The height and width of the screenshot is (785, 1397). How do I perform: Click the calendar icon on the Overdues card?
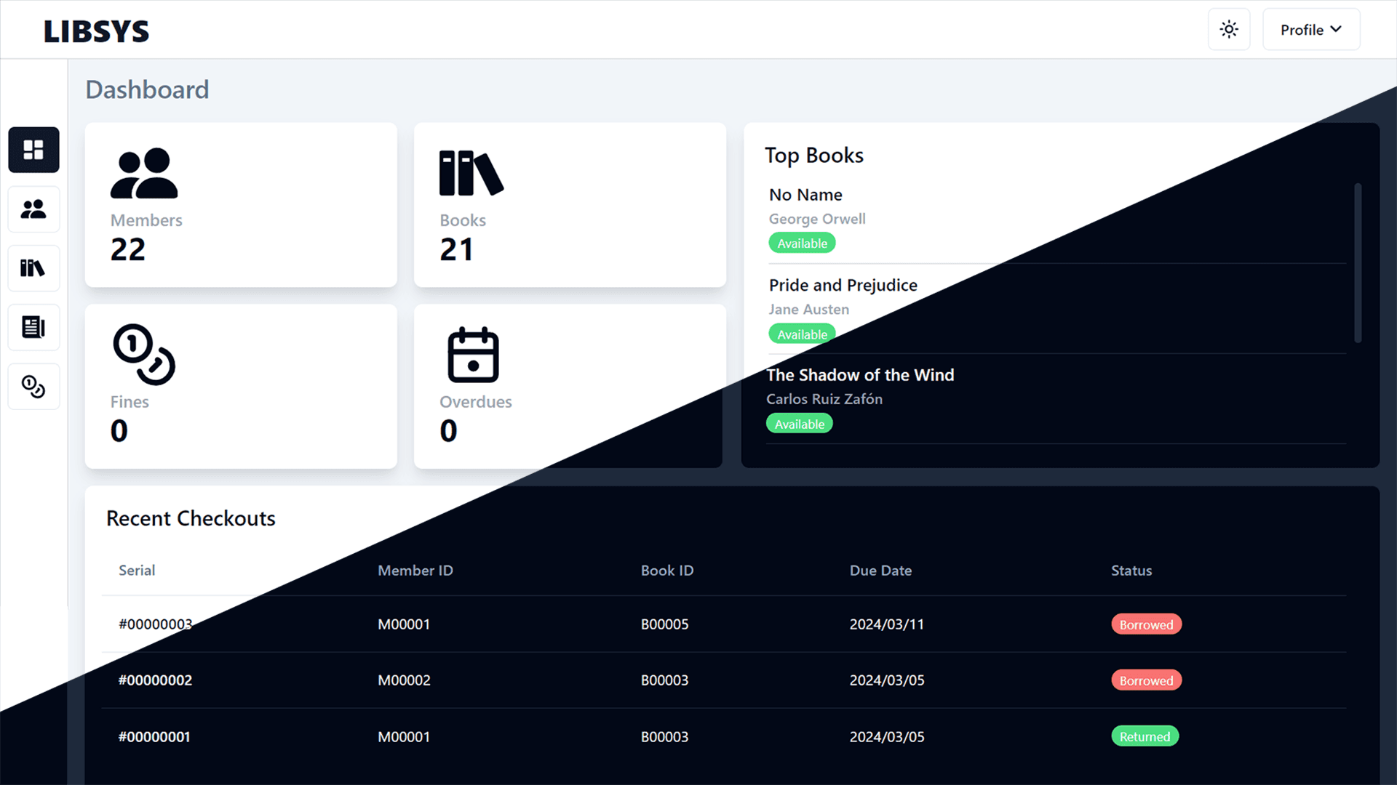[474, 354]
